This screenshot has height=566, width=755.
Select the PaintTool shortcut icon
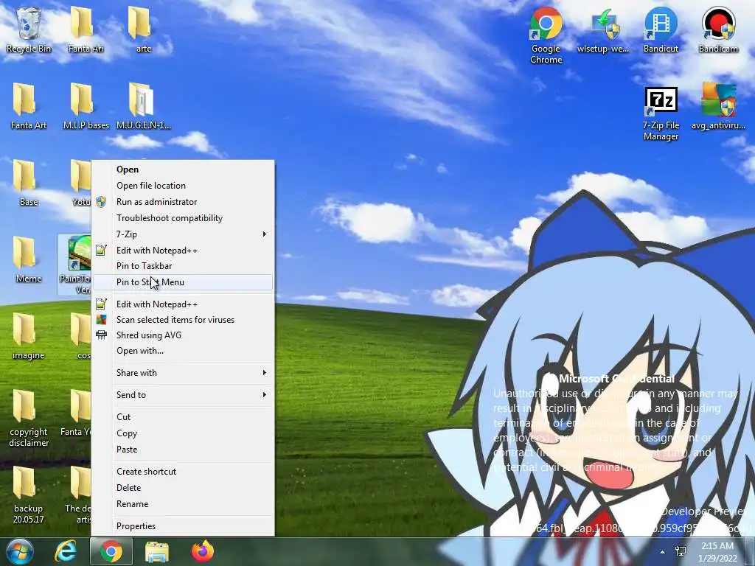click(x=75, y=265)
